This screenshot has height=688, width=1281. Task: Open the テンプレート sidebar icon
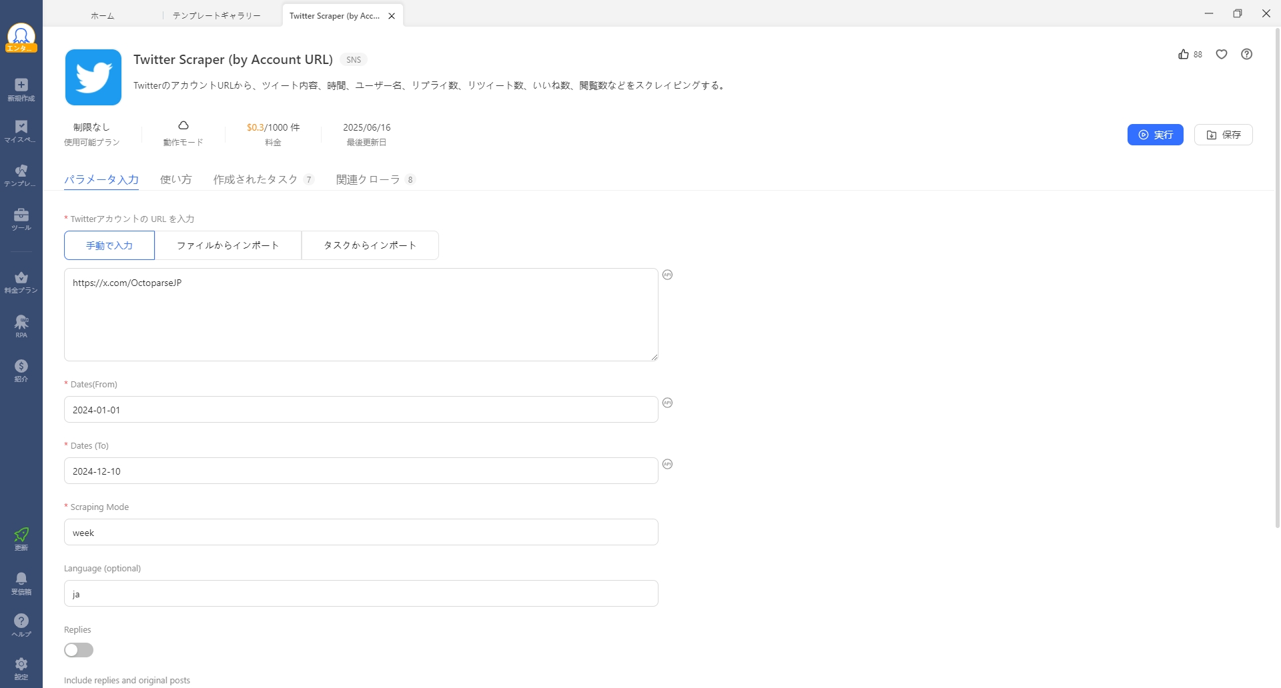pyautogui.click(x=21, y=176)
